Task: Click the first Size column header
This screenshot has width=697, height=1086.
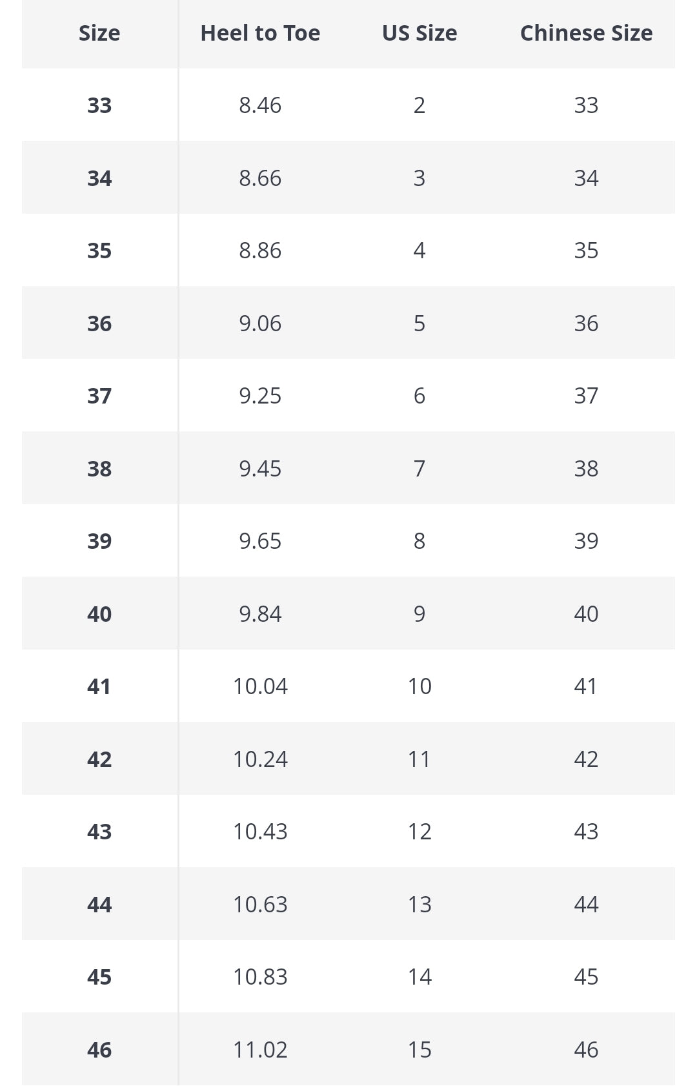Action: (x=99, y=33)
